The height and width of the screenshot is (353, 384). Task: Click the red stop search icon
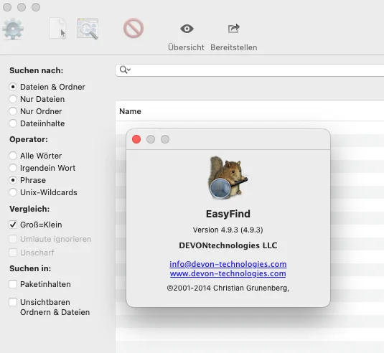134,28
